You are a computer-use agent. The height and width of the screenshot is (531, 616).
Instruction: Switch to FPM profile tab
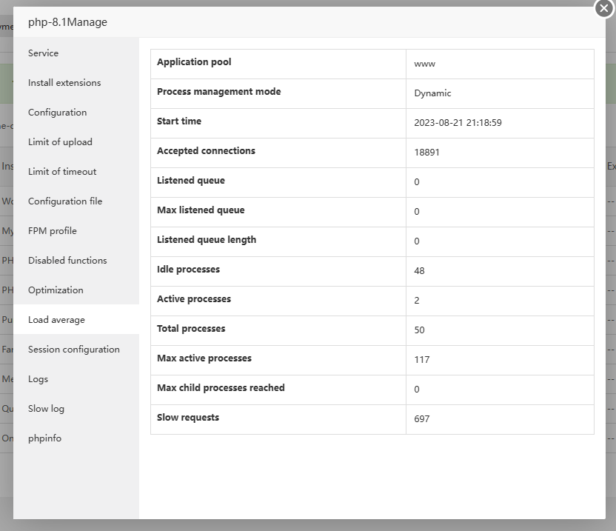coord(53,231)
